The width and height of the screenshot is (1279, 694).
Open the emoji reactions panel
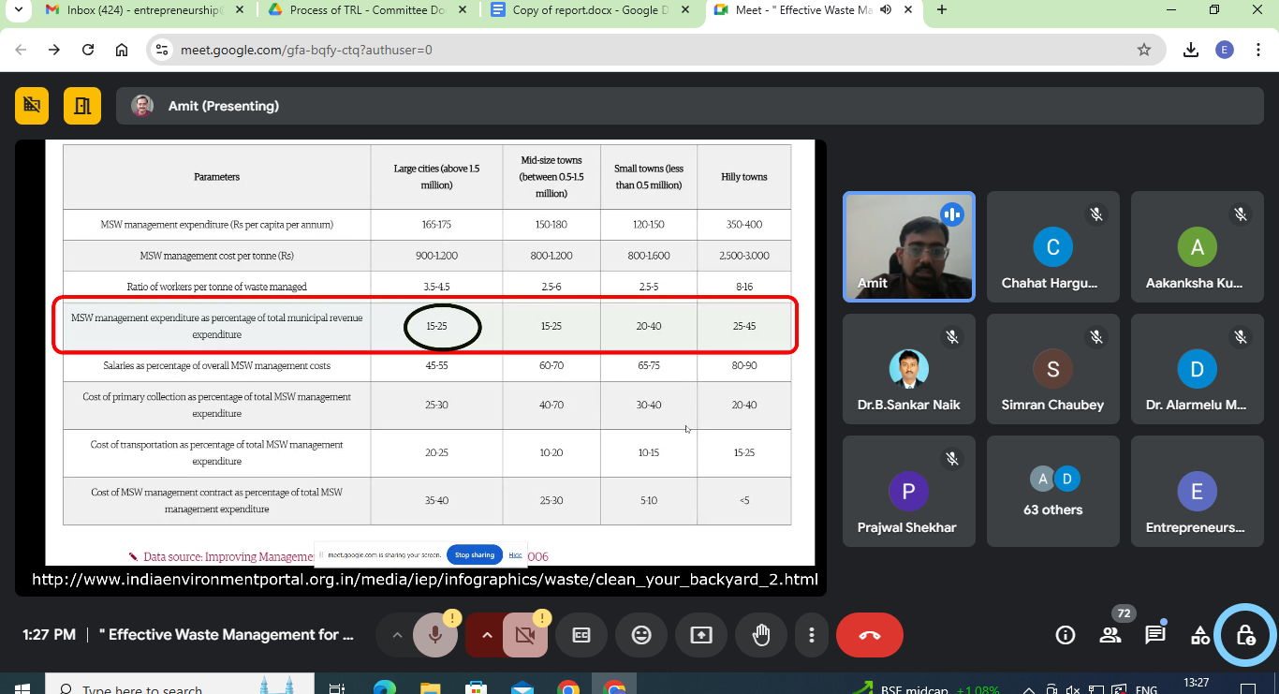pyautogui.click(x=641, y=635)
